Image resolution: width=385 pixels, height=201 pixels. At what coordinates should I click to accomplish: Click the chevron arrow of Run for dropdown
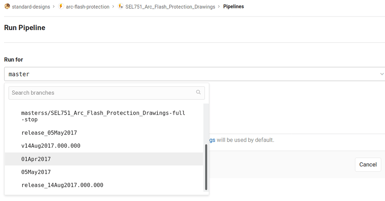[x=382, y=74]
